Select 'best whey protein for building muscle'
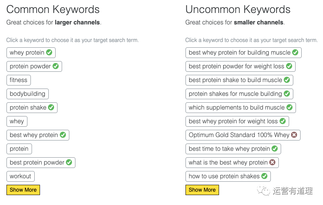Viewport: 323px width, 205px height. (239, 53)
